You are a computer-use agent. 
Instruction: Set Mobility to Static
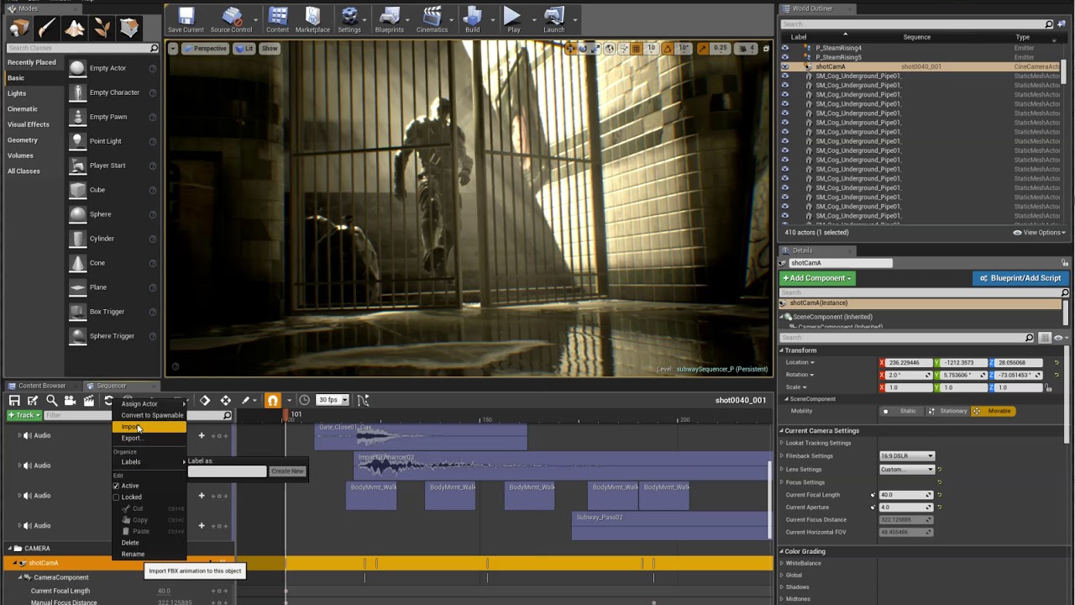point(901,411)
